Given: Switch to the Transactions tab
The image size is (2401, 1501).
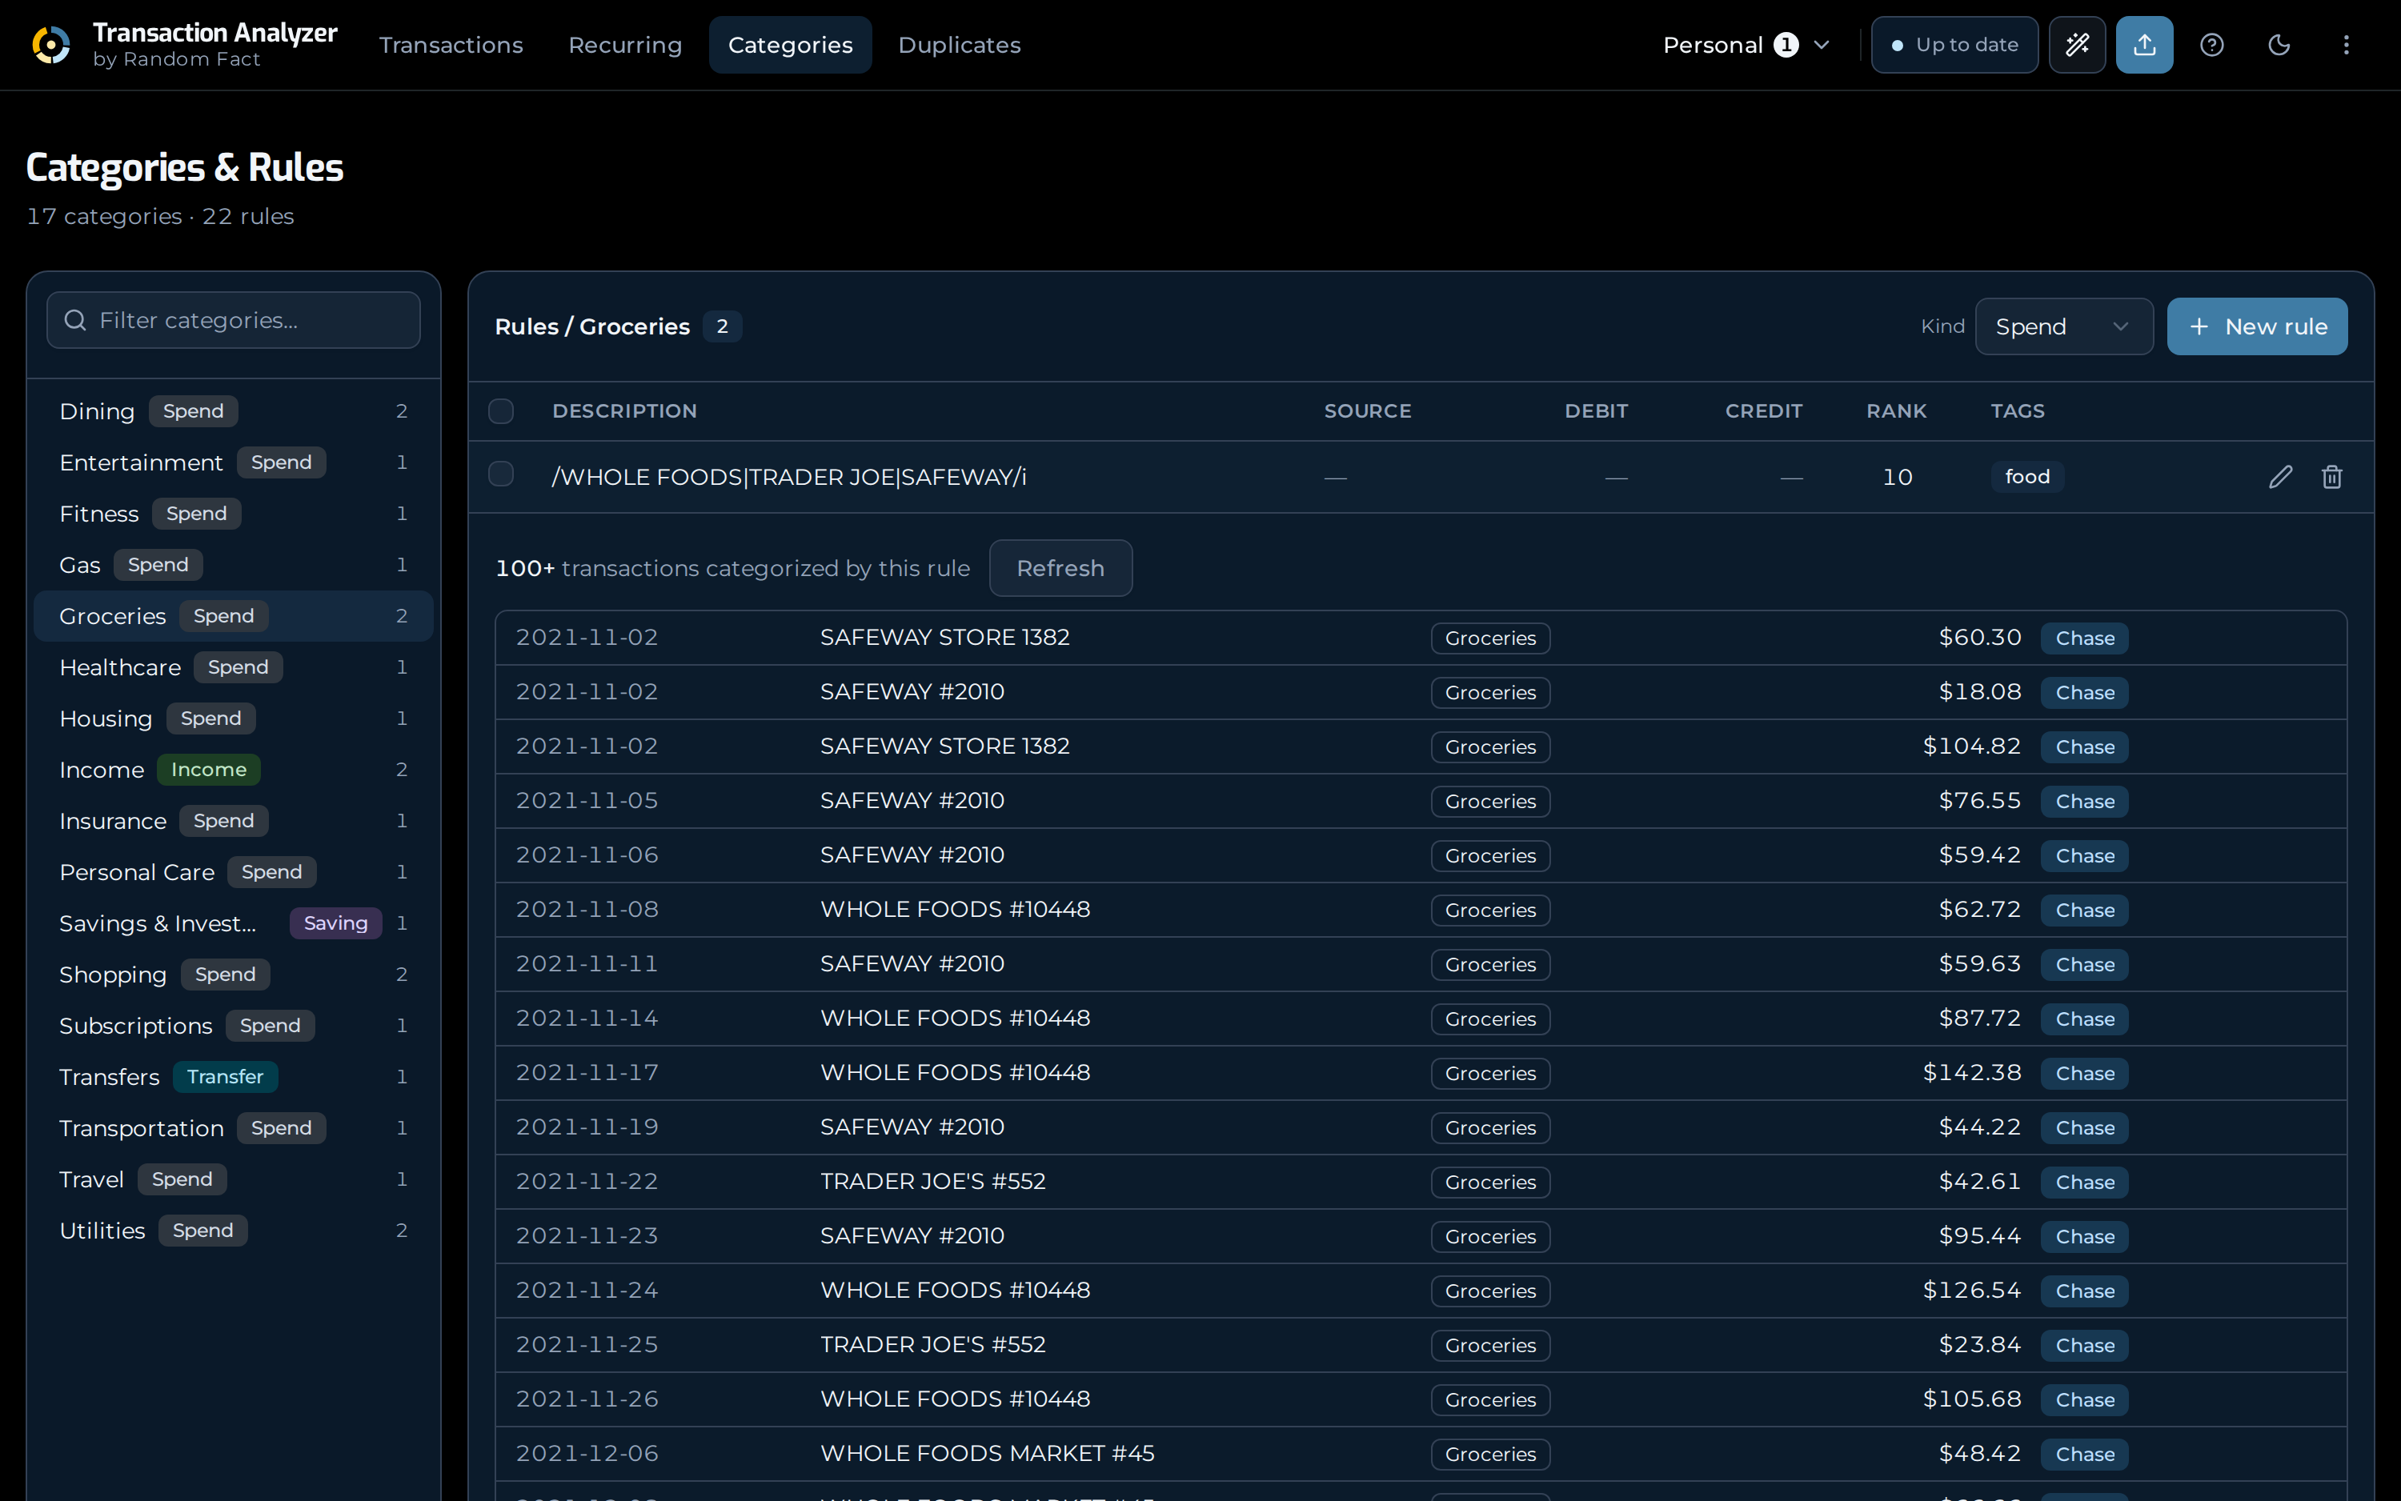Looking at the screenshot, I should (451, 45).
